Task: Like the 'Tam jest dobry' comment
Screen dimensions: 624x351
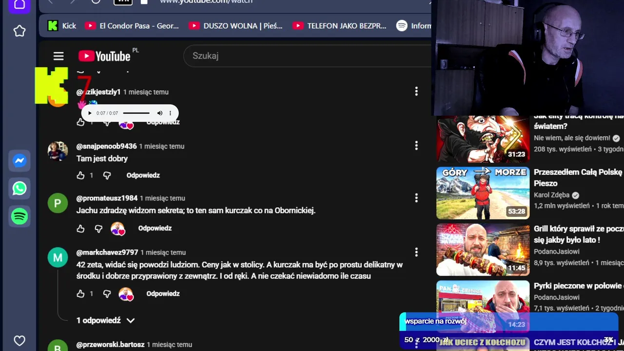Action: pyautogui.click(x=81, y=175)
